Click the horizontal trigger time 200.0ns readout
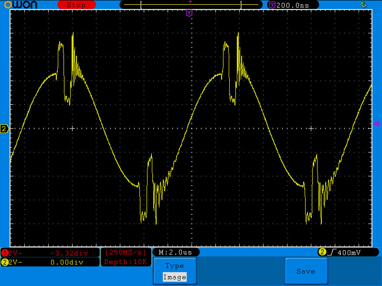382x286 pixels. tap(293, 5)
